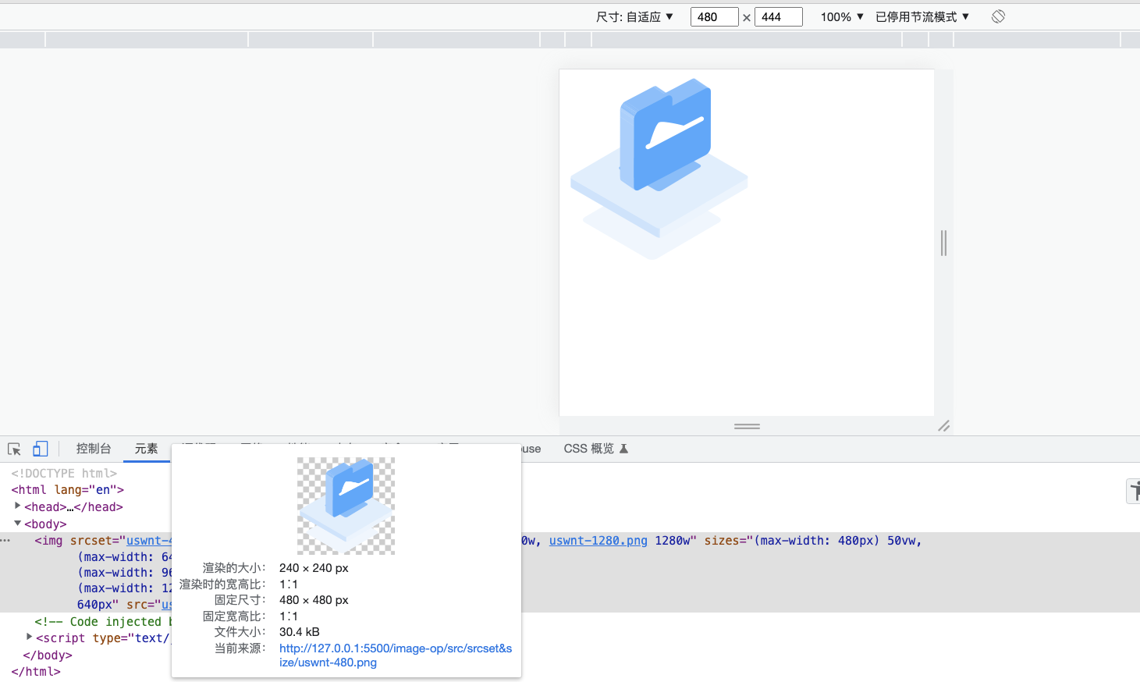The width and height of the screenshot is (1140, 682).
Task: Click the viewport width field showing 480
Action: [714, 16]
